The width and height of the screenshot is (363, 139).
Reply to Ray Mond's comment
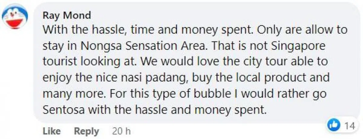click(x=87, y=131)
